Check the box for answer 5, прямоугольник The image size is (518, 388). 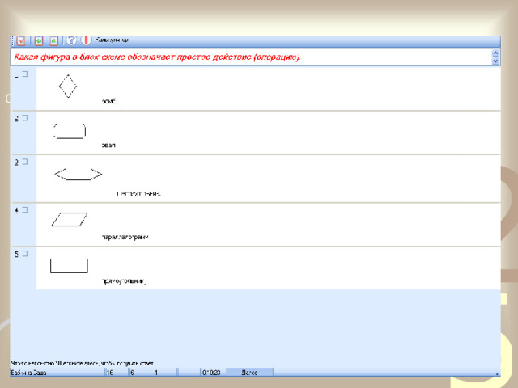25,254
